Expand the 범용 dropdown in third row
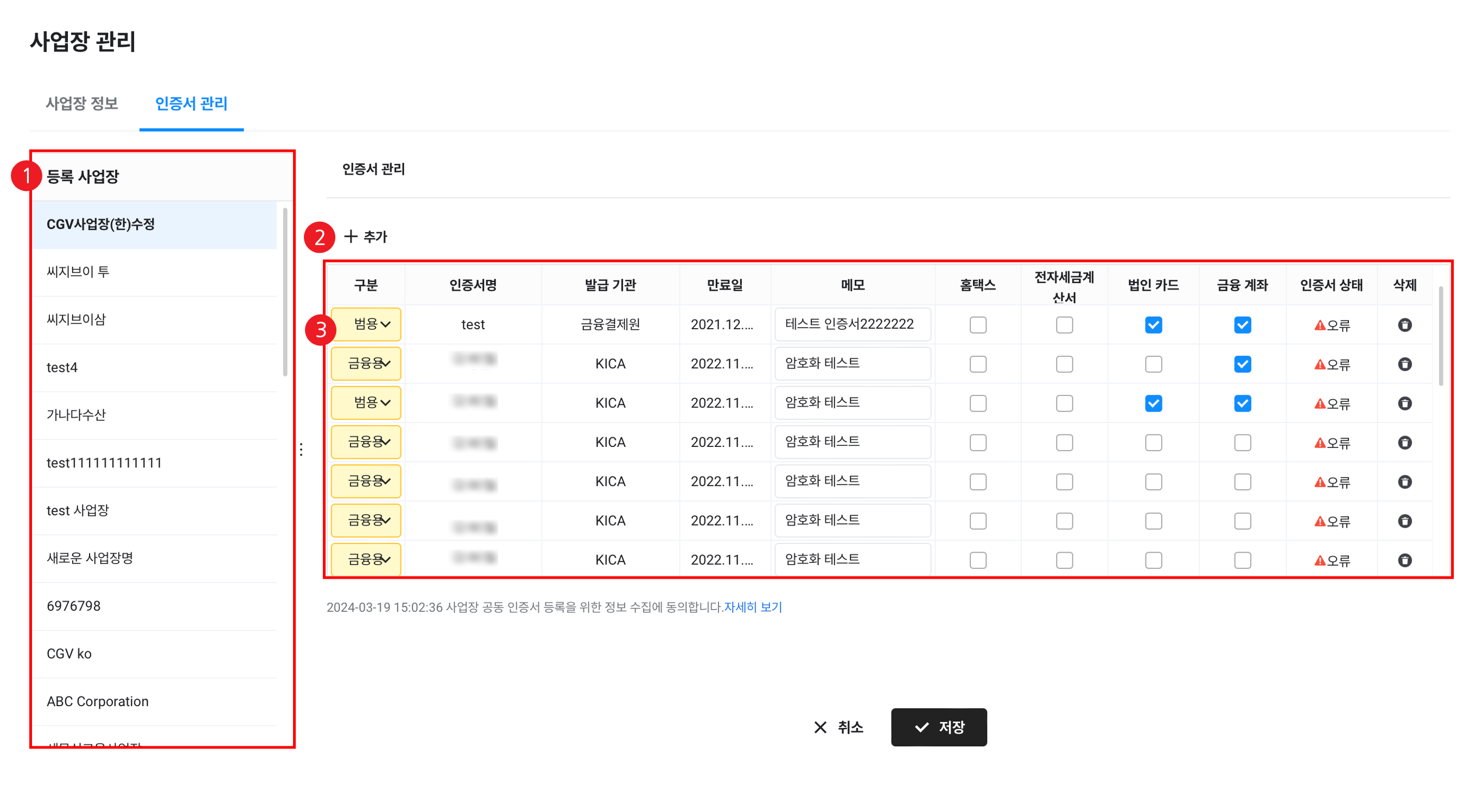Viewport: 1482px width, 800px height. pyautogui.click(x=366, y=402)
